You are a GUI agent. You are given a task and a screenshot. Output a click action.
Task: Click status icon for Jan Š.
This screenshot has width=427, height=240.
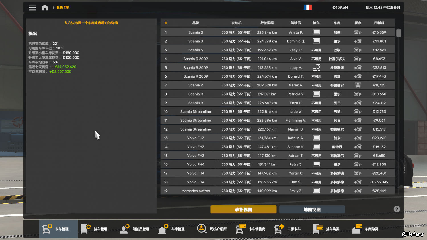coord(358,182)
